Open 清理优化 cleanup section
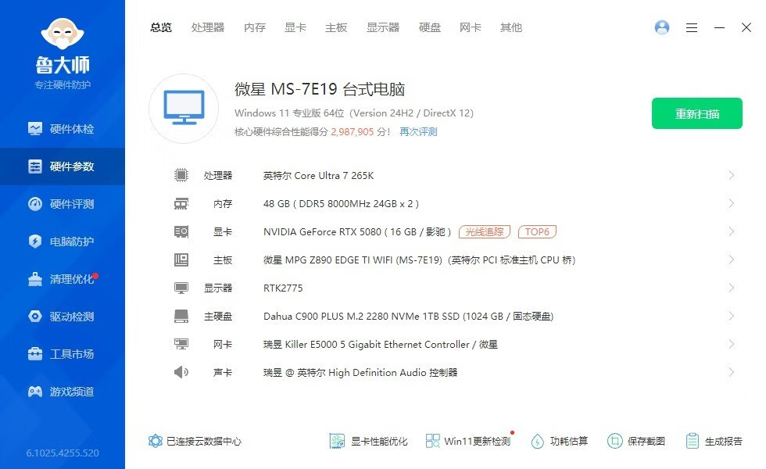 point(62,279)
